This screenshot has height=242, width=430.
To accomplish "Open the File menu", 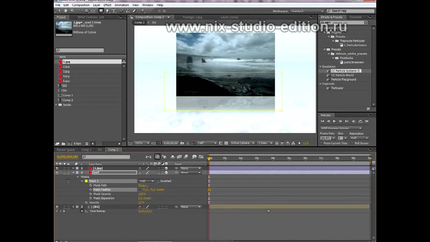I will [x=58, y=5].
